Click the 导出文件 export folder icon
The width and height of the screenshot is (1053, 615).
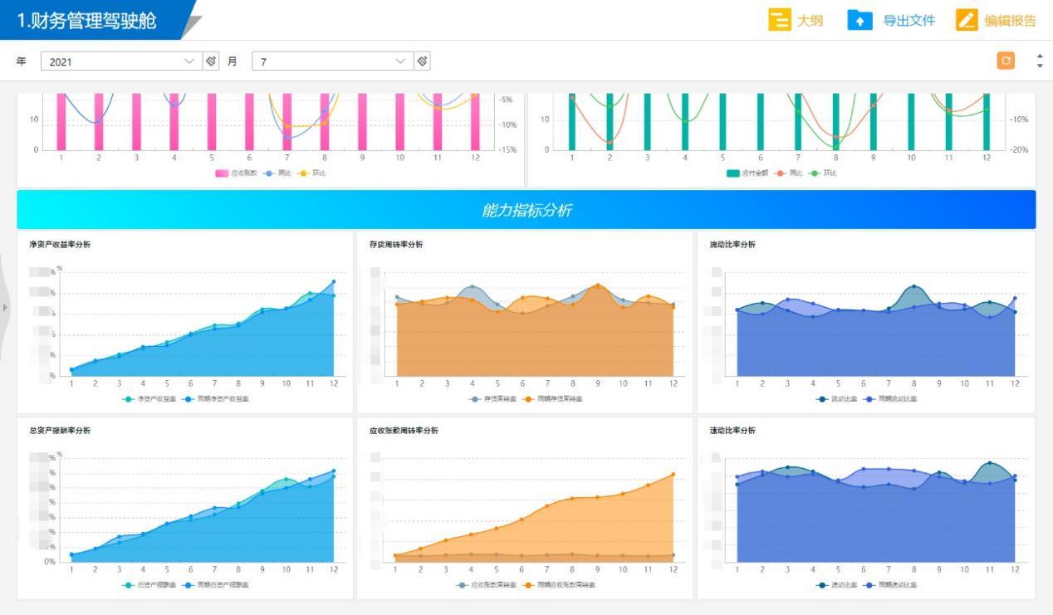pos(860,21)
